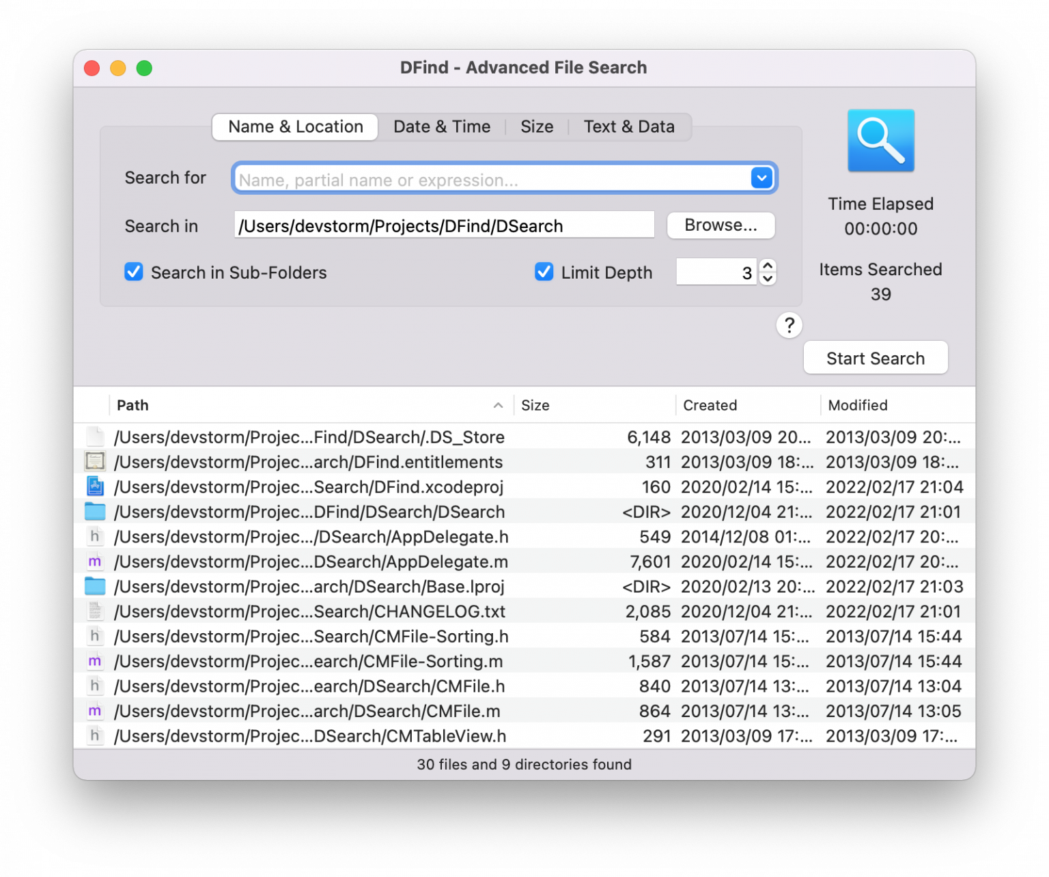Click the folder icon next to Base.lproj

(x=95, y=586)
